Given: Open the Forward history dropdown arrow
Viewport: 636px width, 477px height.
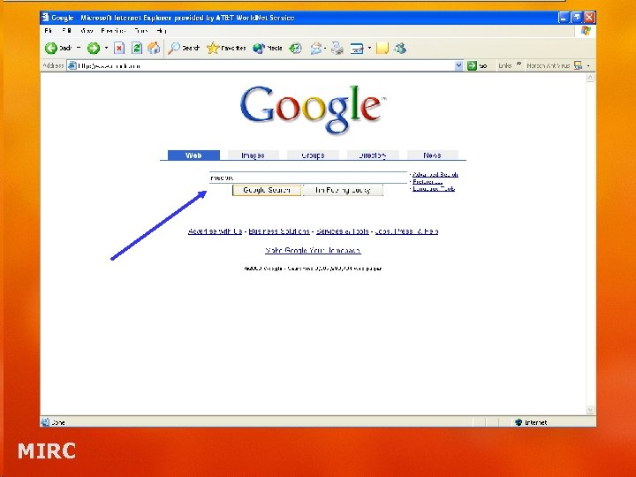Looking at the screenshot, I should (106, 48).
